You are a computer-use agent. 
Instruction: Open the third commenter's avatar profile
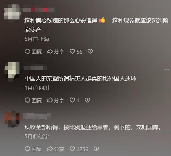pyautogui.click(x=12, y=118)
